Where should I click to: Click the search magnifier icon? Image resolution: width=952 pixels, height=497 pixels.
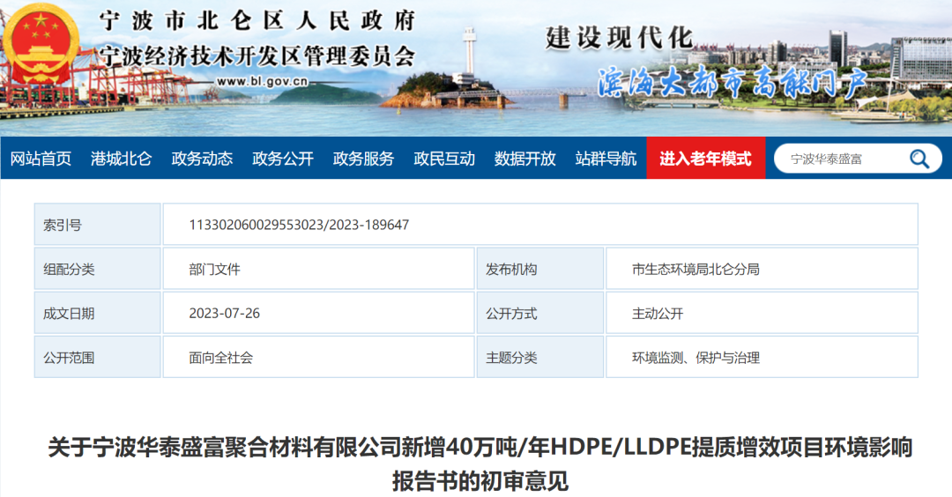pos(919,159)
